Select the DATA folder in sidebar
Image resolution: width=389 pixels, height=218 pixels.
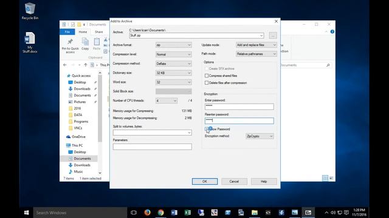[78, 115]
